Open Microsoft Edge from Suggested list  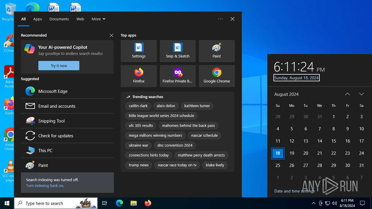pos(67,91)
